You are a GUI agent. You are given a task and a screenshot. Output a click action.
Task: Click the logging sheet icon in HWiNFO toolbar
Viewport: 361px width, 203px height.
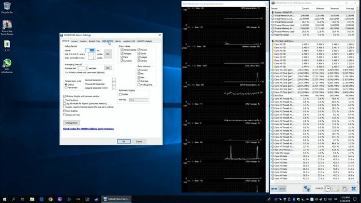[336, 189]
